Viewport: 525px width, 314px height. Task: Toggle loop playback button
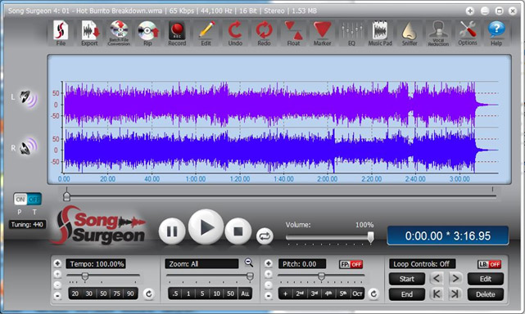click(x=265, y=236)
